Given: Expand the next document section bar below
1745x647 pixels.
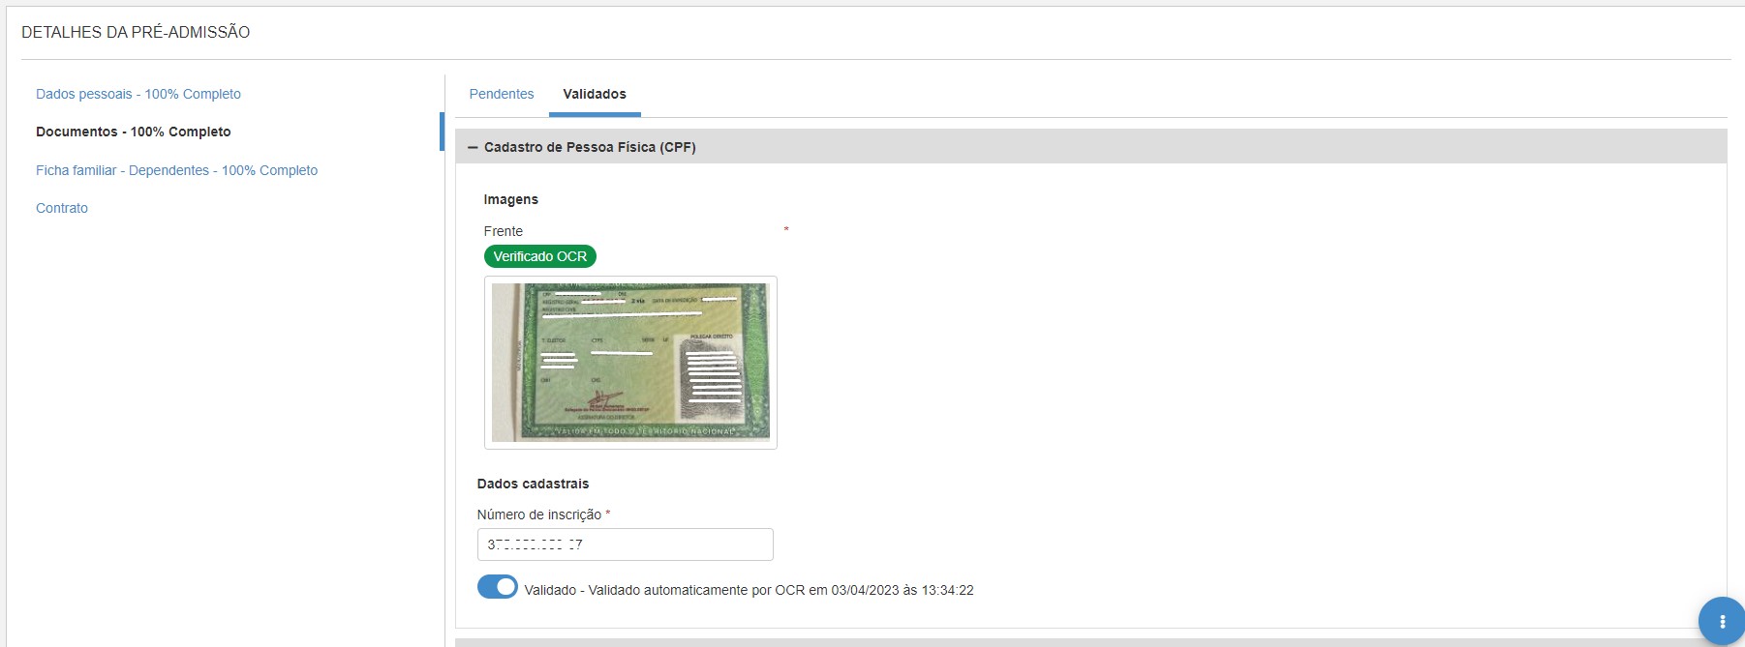Looking at the screenshot, I should [1091, 642].
